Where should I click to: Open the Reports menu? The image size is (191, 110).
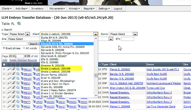(x=89, y=9)
